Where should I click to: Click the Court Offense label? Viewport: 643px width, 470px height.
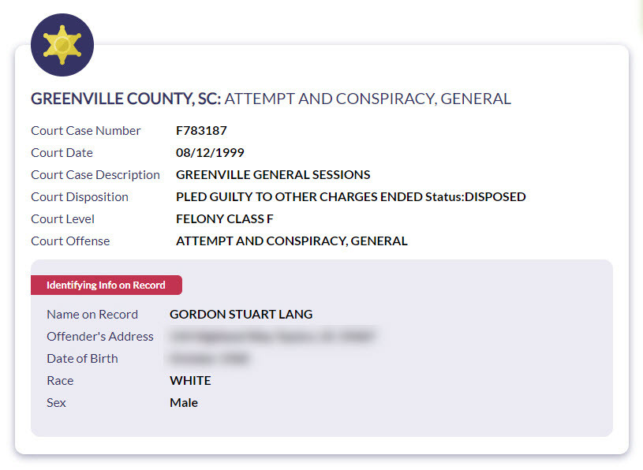pos(70,241)
